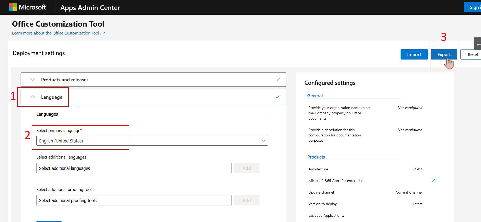The width and height of the screenshot is (481, 222).
Task: Click the Languages subsection heading
Action: pos(47,114)
